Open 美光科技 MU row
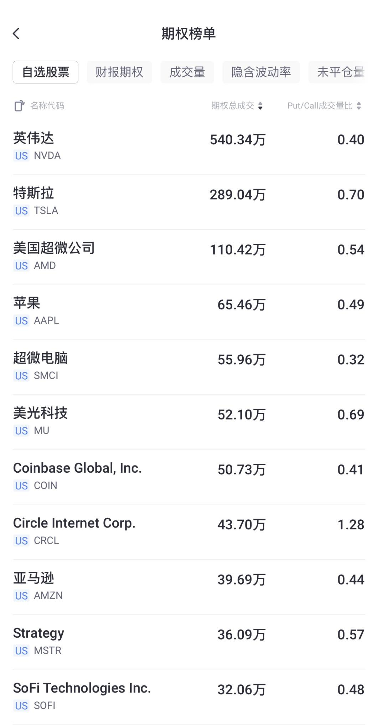The height and width of the screenshot is (725, 378). (189, 421)
